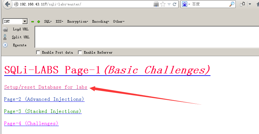Click the Baidu paw search engine icon
Image resolution: width=259 pixels, height=134 pixels.
185,4
